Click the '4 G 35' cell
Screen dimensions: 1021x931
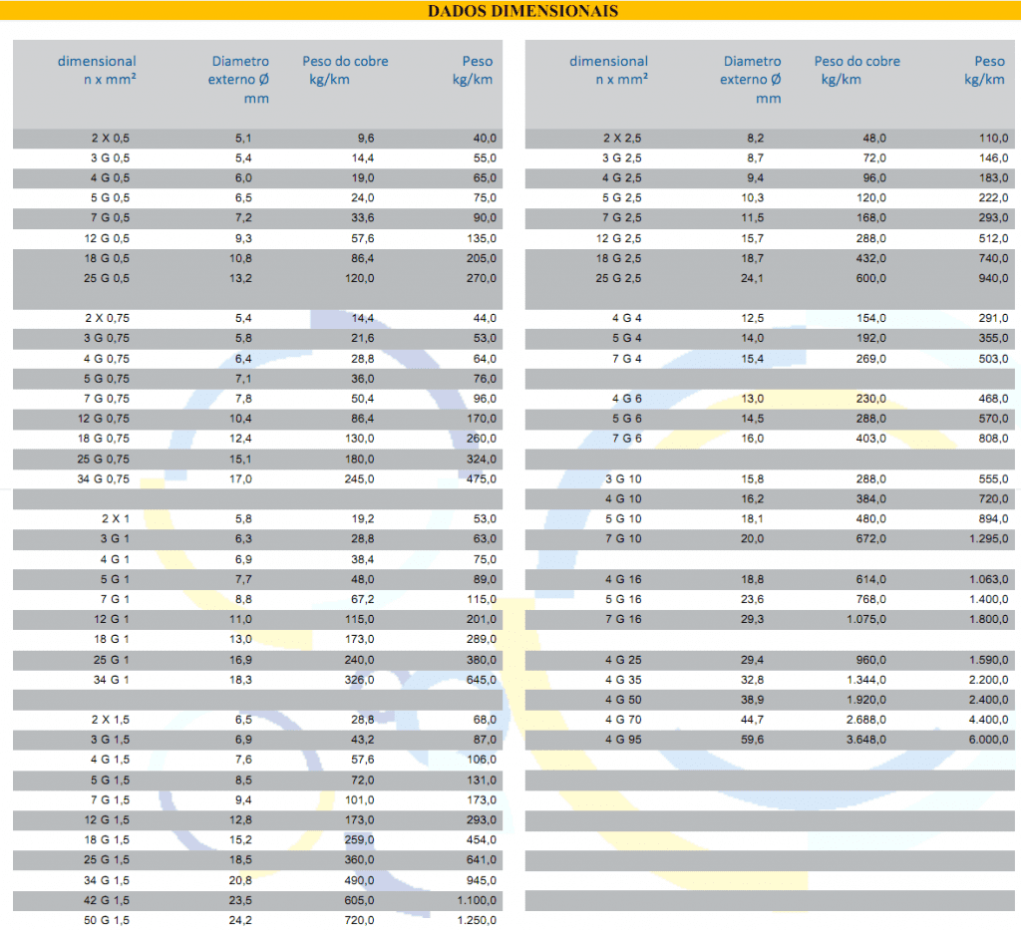(x=623, y=680)
